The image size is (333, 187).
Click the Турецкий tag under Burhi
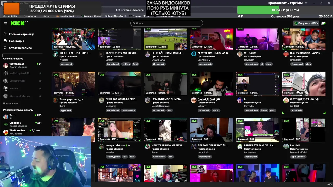pos(66,110)
